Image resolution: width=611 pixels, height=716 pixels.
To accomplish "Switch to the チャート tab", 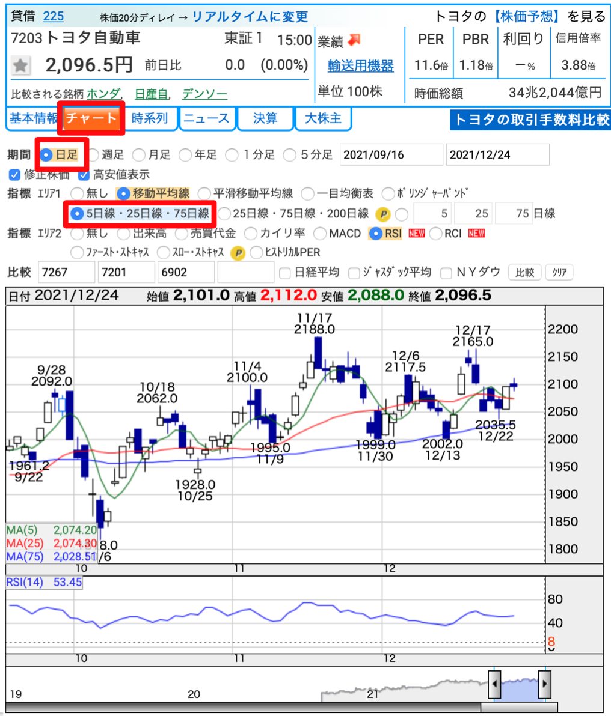I will (x=91, y=118).
